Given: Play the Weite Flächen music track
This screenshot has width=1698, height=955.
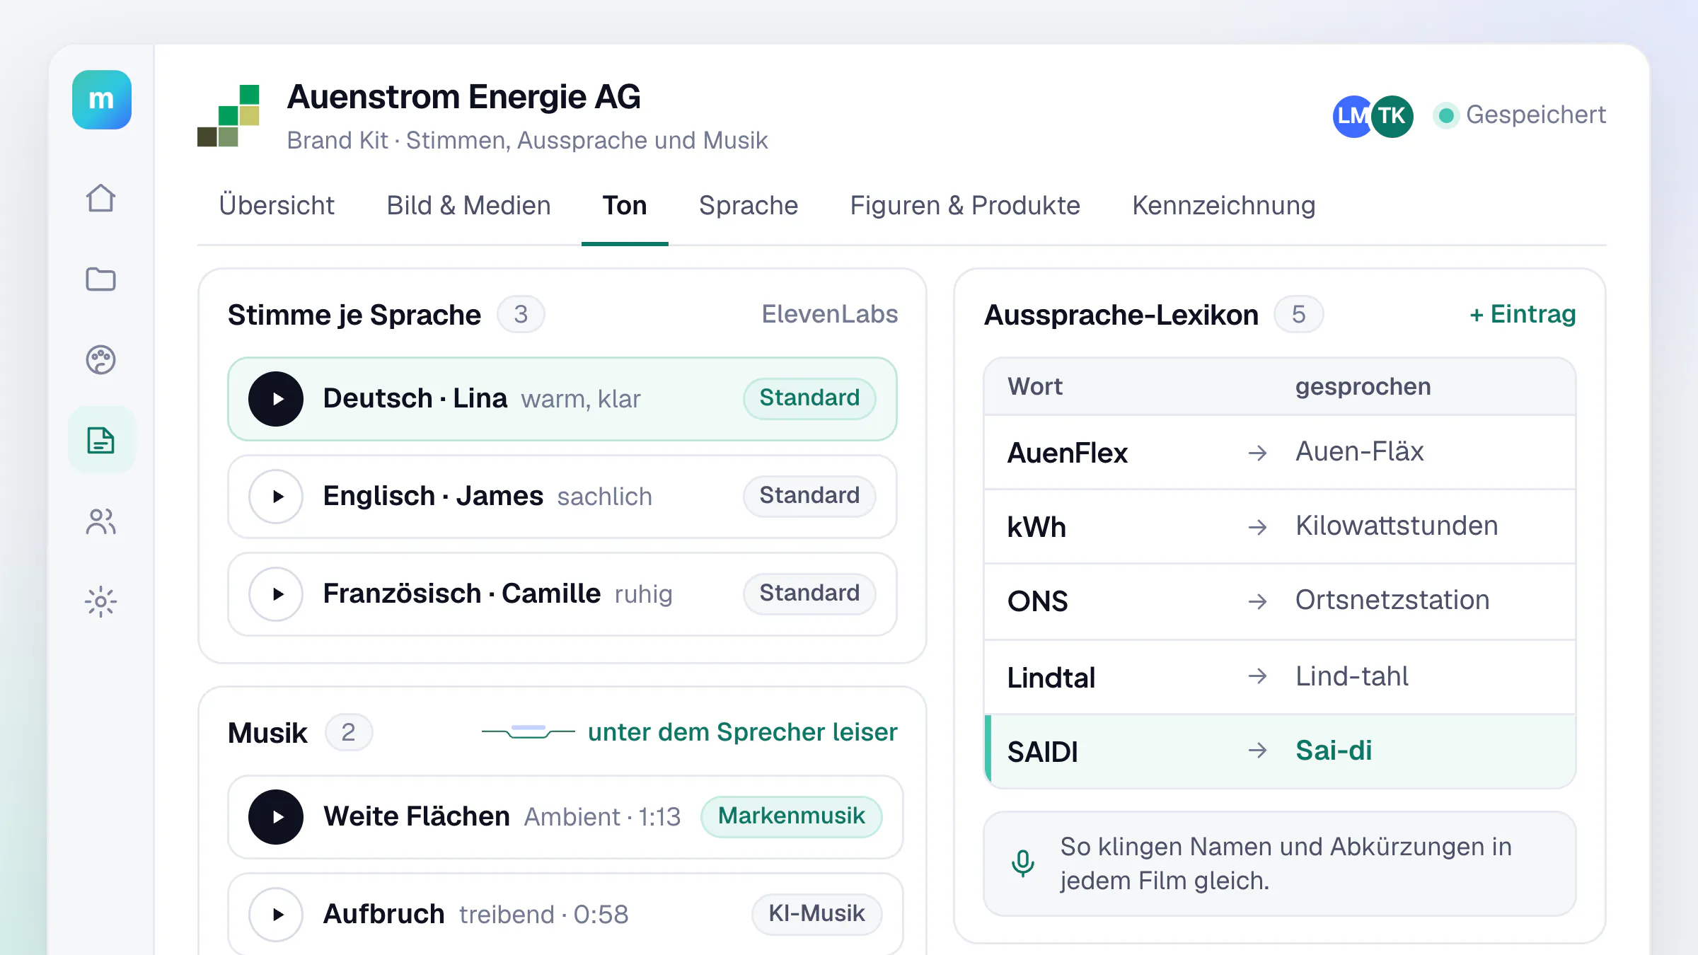Looking at the screenshot, I should (276, 817).
